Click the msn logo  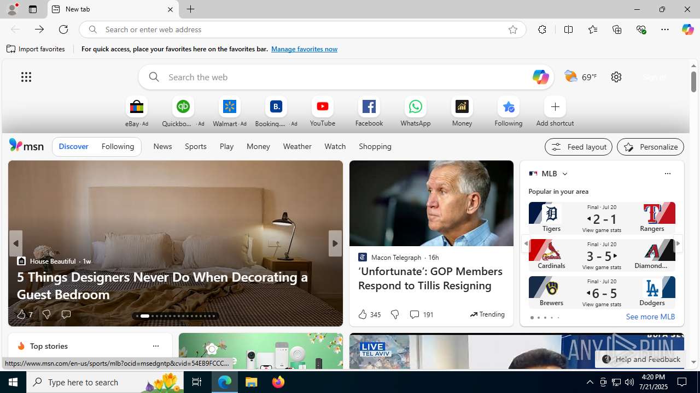click(x=26, y=145)
